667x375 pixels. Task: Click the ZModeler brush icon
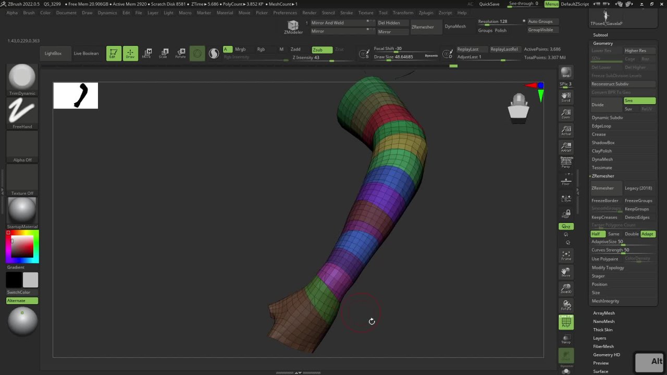(x=293, y=27)
